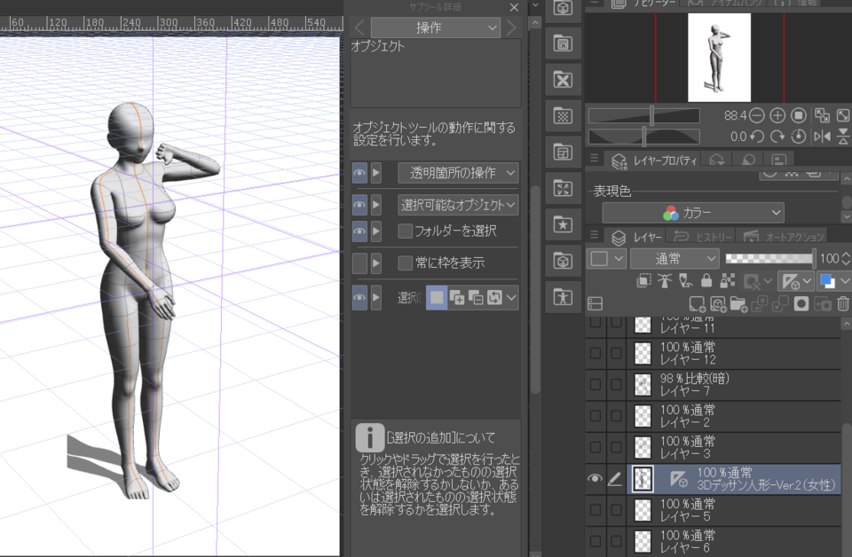Show the レイヤー 12 layer
852x557 pixels.
pos(595,353)
